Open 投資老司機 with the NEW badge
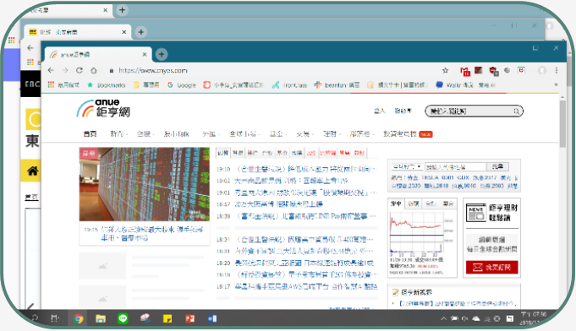Viewport: 576px width, 331px height. pos(408,133)
